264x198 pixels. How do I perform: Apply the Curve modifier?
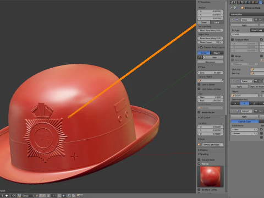click(239, 86)
